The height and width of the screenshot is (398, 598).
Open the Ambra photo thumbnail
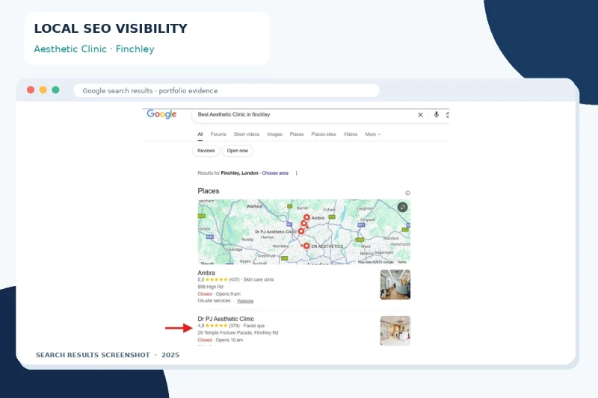395,284
